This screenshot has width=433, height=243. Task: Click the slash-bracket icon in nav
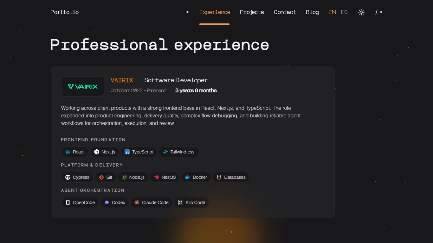[x=379, y=12]
